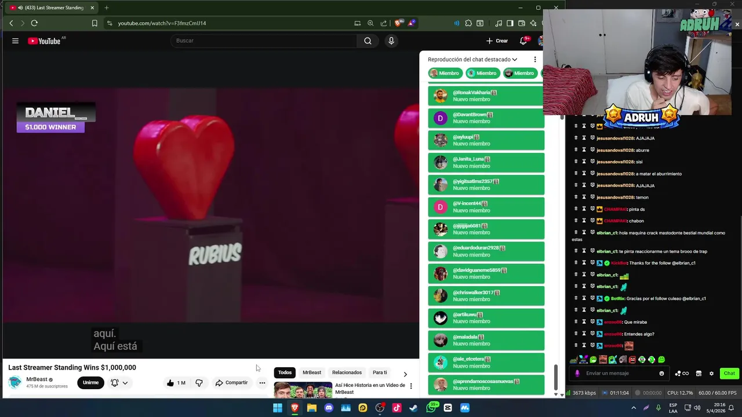The image size is (742, 417).
Task: Click the @DavantBrown new member message
Action: pyautogui.click(x=486, y=118)
